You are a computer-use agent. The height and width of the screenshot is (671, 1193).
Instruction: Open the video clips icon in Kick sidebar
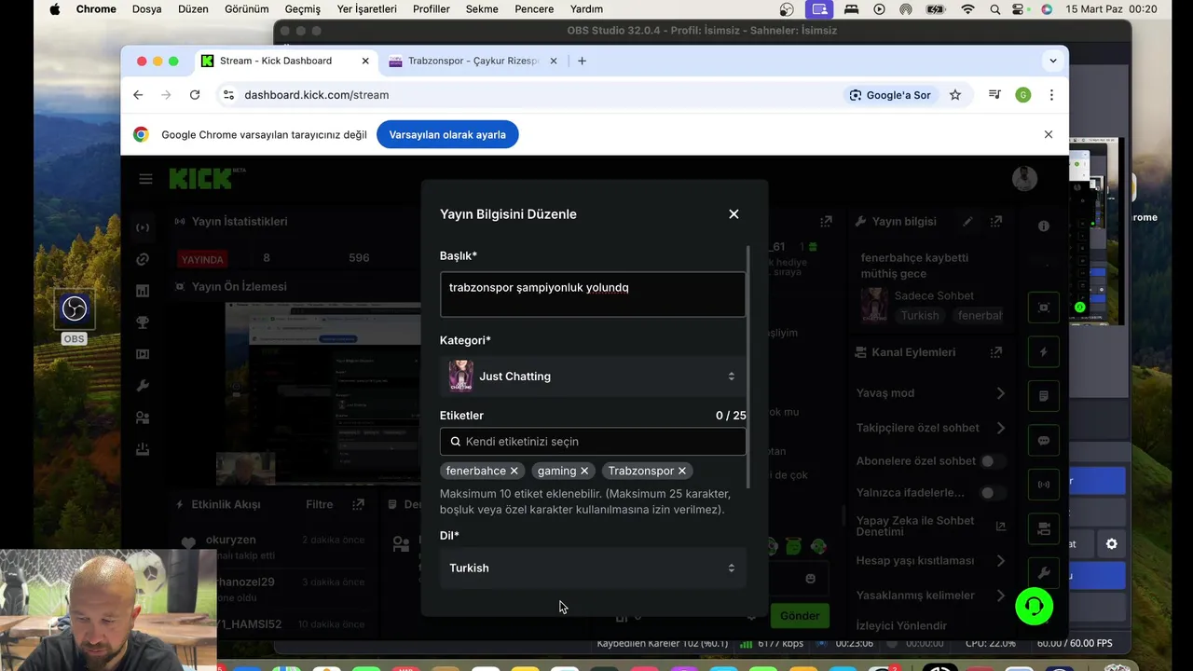coord(143,354)
